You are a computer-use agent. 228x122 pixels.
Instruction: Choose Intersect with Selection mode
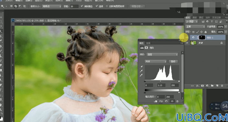pos(25,6)
